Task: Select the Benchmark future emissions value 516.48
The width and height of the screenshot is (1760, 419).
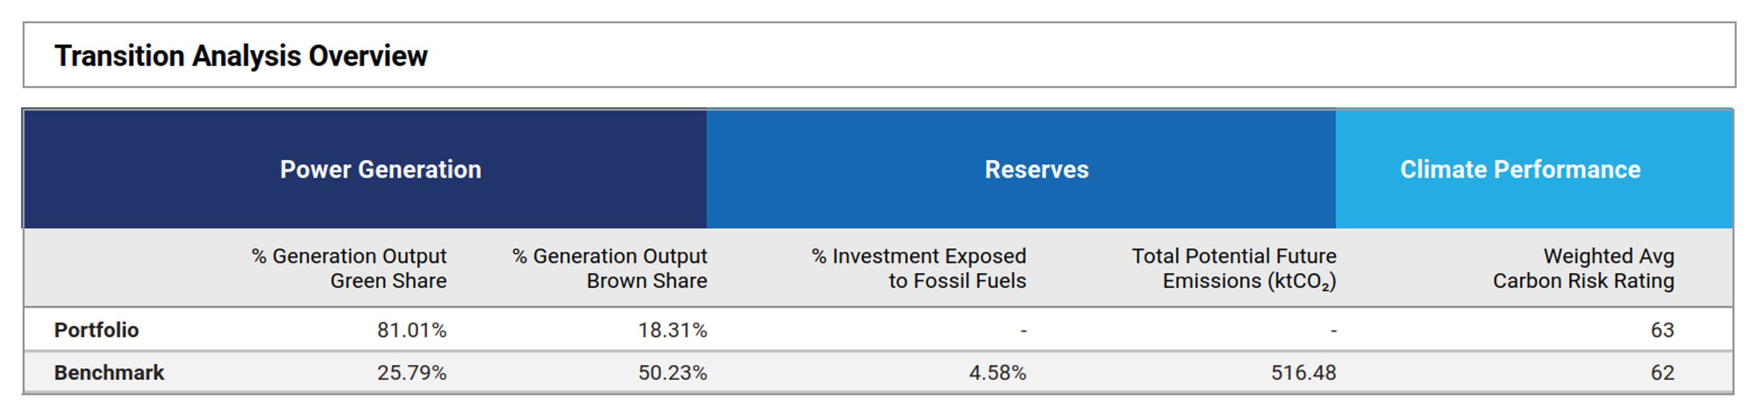Action: 1303,373
